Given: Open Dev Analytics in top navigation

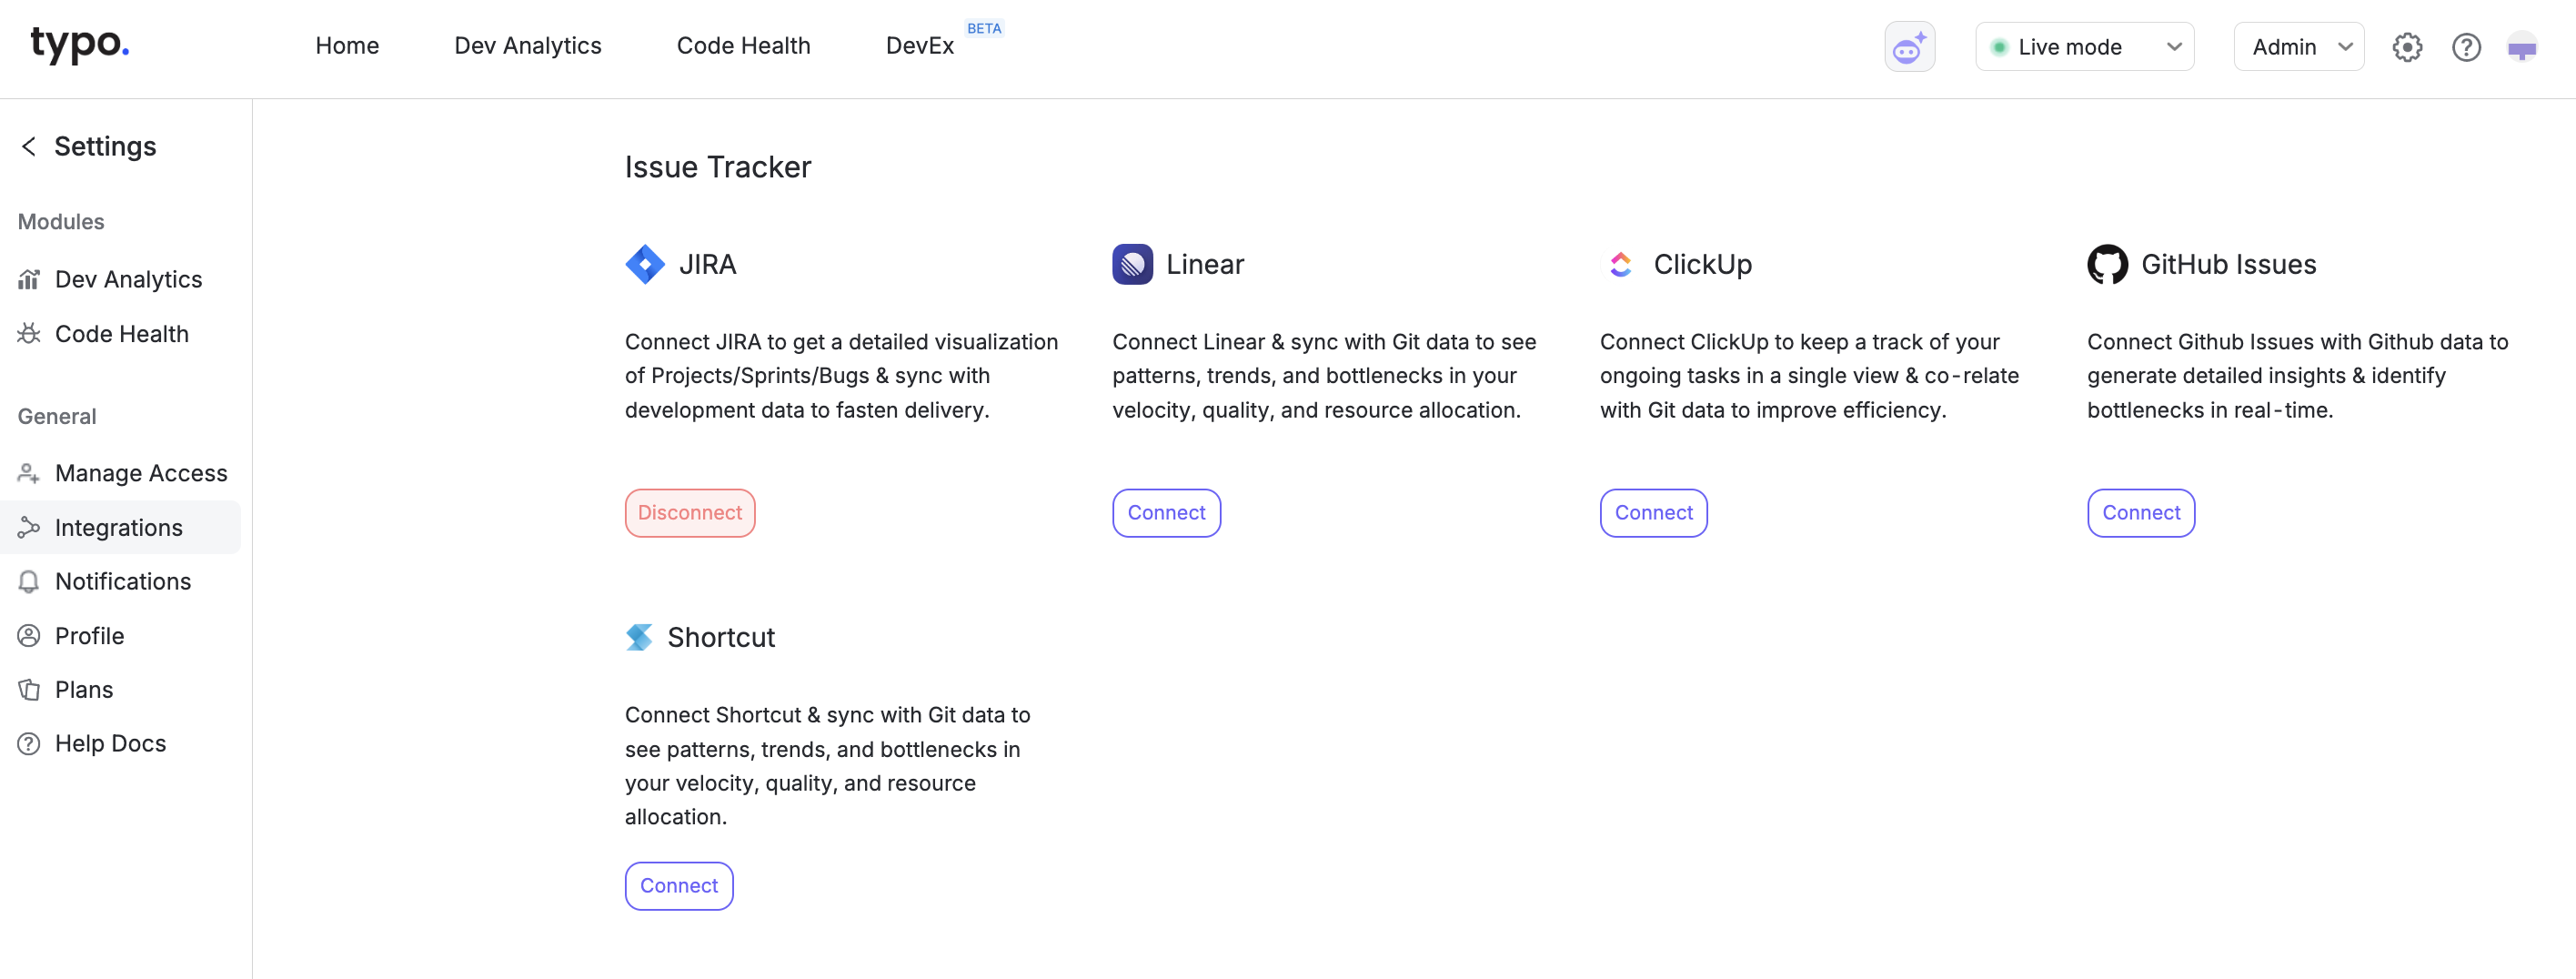Looking at the screenshot, I should 528,45.
